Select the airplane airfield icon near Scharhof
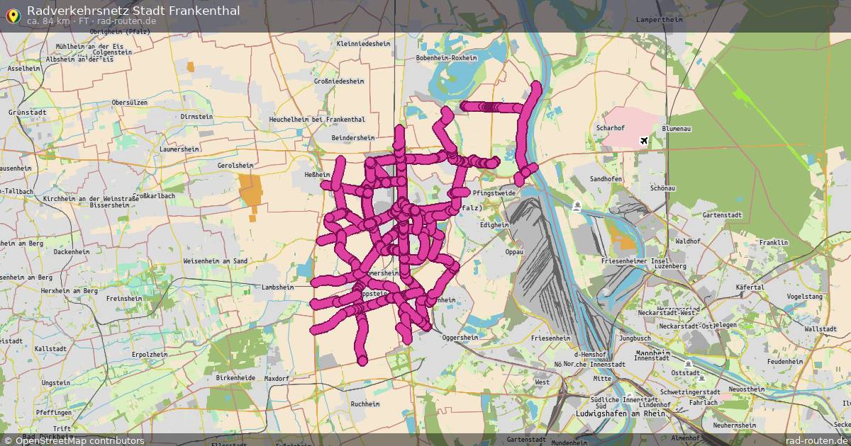The image size is (851, 446). tap(644, 139)
